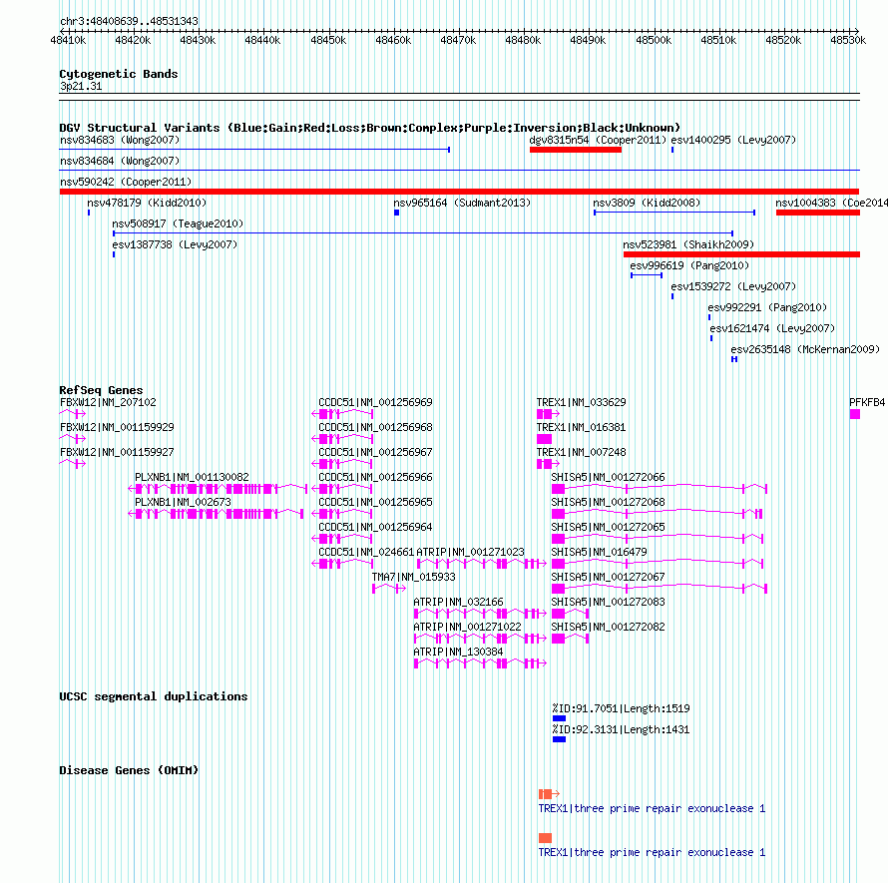888x883 pixels.
Task: Select variant label nsv478179 (Kidd2010)
Action: (147, 203)
